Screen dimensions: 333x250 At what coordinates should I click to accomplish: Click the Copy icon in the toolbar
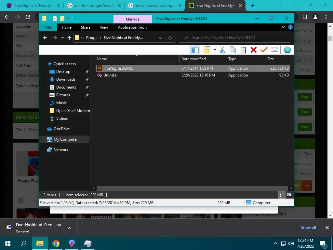(233, 50)
